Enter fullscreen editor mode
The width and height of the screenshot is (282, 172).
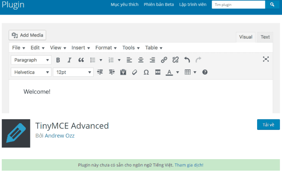click(x=266, y=59)
